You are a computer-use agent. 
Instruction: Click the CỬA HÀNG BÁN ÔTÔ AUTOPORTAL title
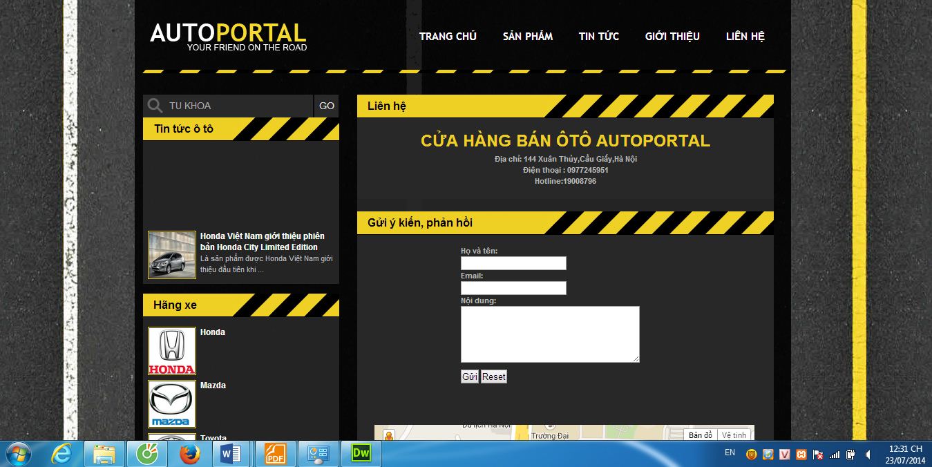(x=565, y=141)
